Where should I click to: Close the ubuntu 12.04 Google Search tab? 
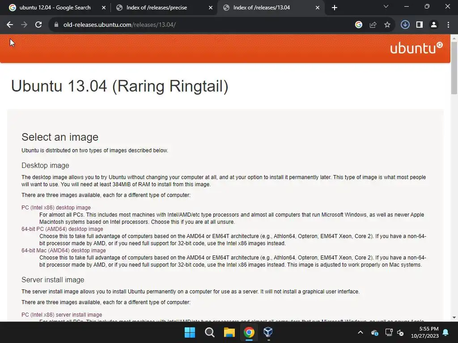tap(104, 8)
